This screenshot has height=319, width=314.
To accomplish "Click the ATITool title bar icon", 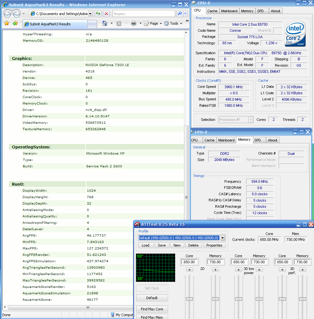I will pyautogui.click(x=138, y=224).
